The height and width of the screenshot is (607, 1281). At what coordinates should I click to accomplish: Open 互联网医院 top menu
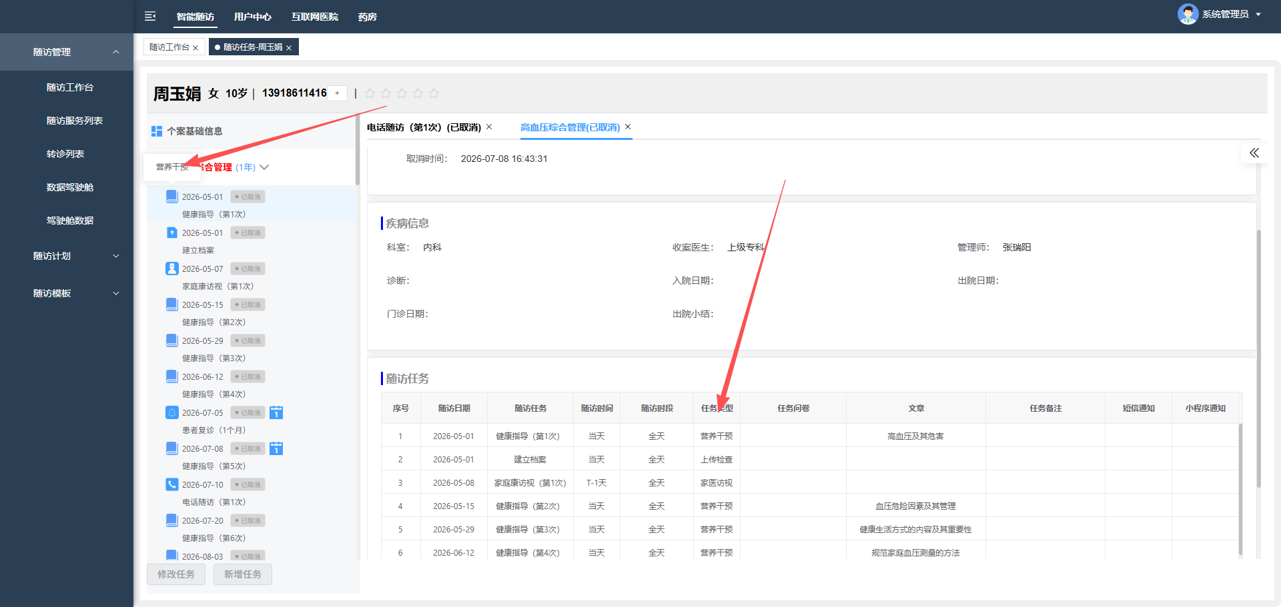tap(315, 17)
